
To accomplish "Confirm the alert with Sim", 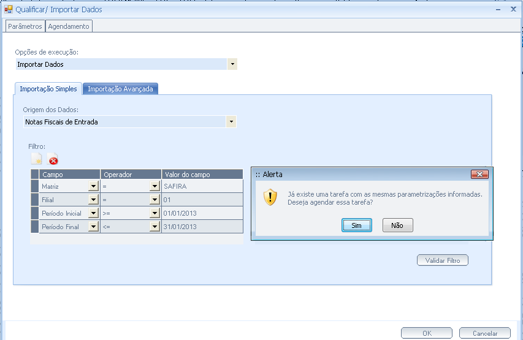I will click(357, 225).
